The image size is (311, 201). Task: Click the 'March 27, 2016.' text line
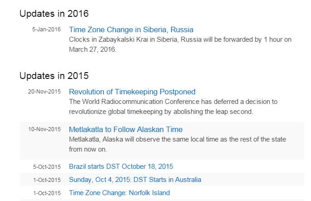point(93,49)
